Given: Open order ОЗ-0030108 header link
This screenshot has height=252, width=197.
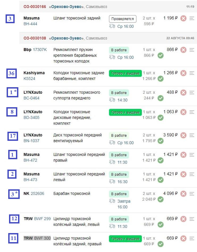Looking at the screenshot, I should pos(35,38).
